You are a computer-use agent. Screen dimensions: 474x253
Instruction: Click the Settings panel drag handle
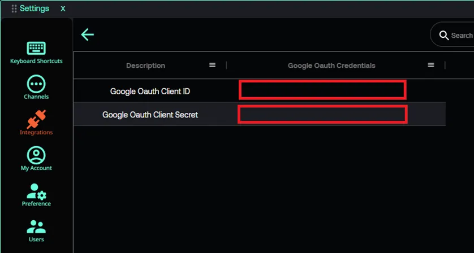14,8
